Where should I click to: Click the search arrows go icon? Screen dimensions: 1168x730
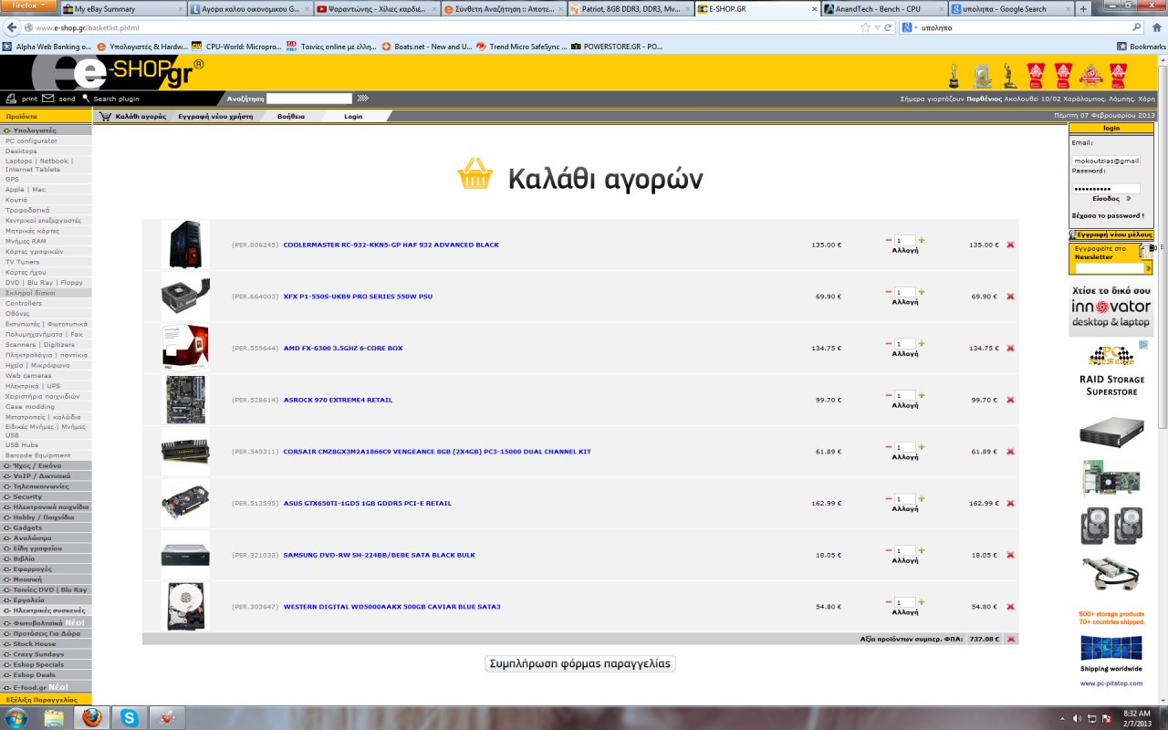[362, 98]
